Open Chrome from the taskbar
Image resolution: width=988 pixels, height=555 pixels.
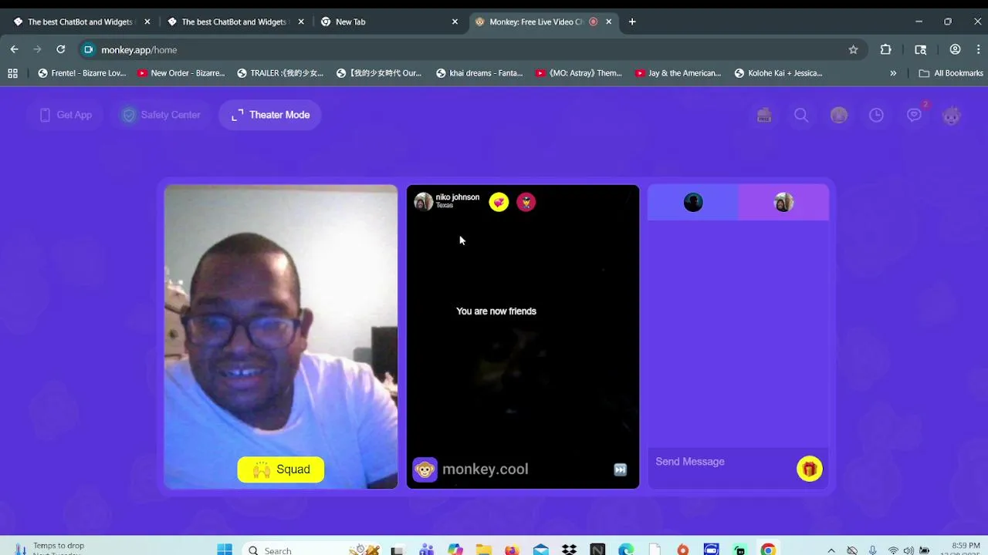(768, 550)
